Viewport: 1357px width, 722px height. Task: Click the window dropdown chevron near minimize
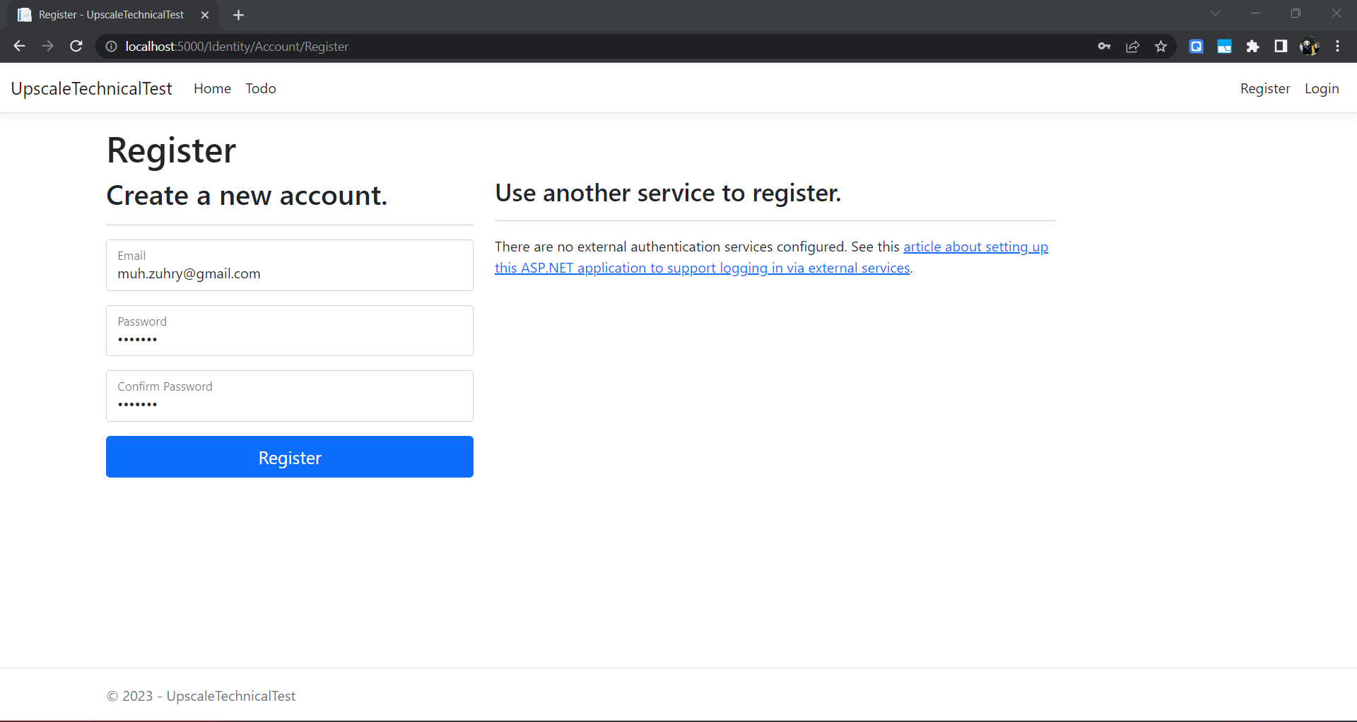pyautogui.click(x=1216, y=13)
